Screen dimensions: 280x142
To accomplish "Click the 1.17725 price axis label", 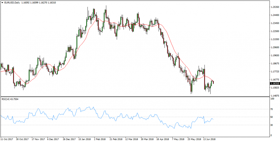I will click(x=275, y=72).
